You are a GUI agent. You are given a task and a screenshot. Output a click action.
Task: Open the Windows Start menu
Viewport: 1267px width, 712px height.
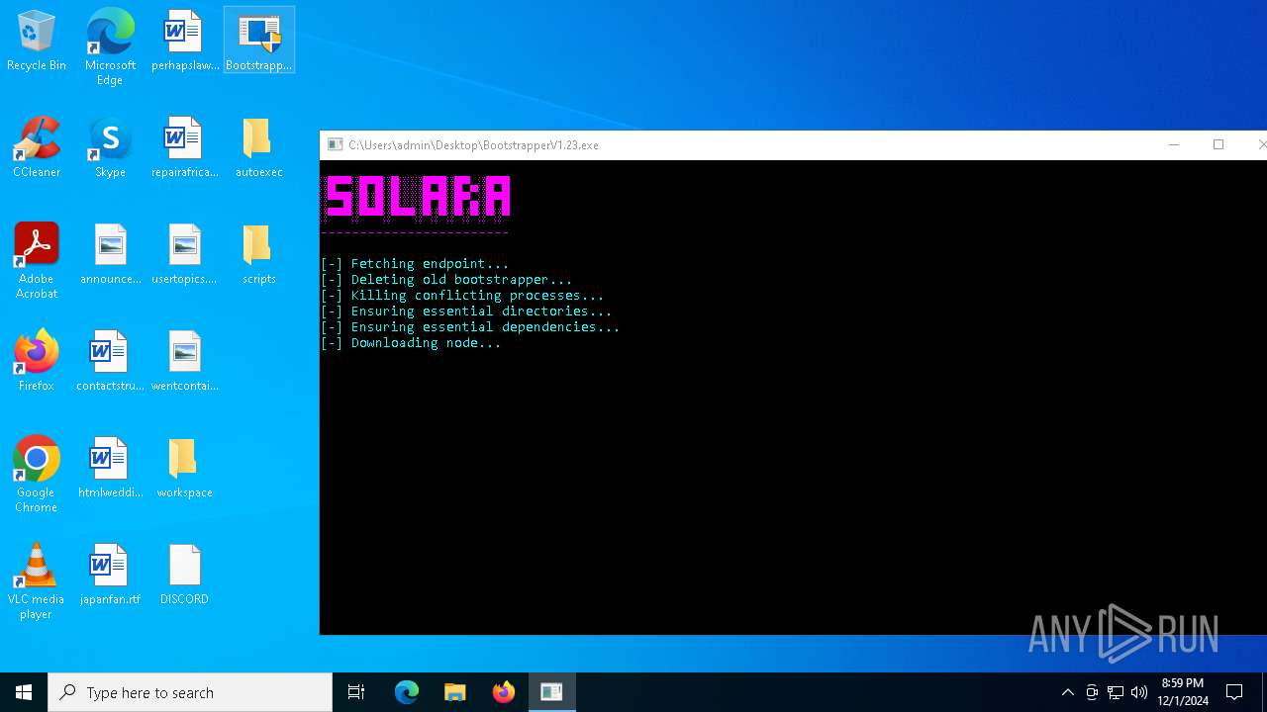tap(24, 692)
